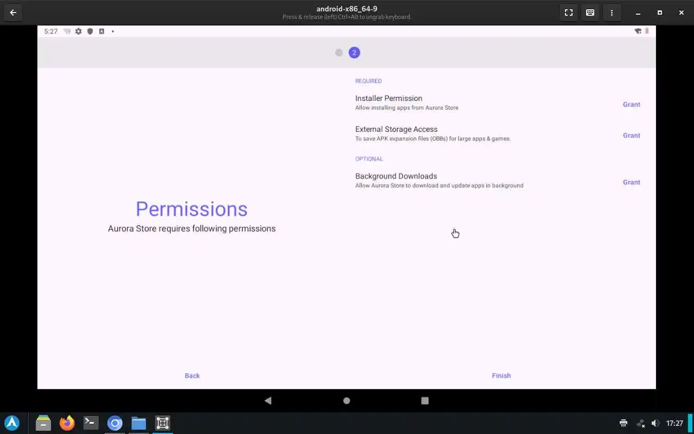Screen dimensions: 694x434
Task: Toggle fullscreen mode in the viewer titlebar
Action: coord(568,12)
